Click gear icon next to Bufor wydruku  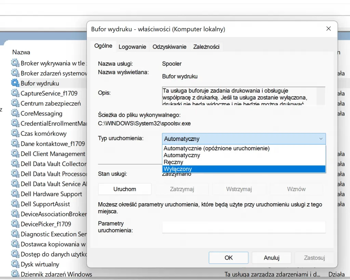pos(15,83)
